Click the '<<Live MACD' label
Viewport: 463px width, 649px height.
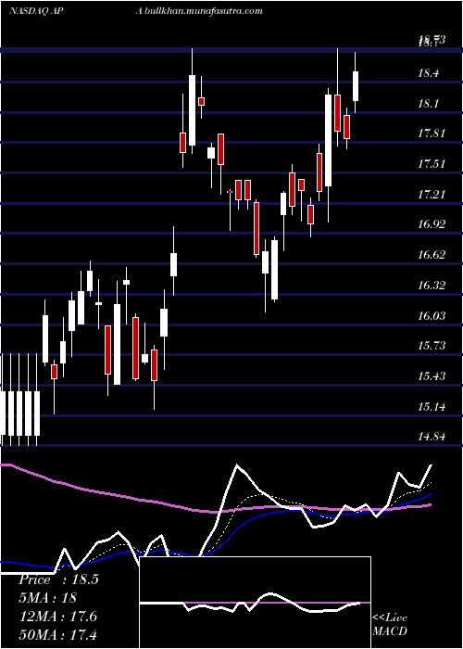390,624
